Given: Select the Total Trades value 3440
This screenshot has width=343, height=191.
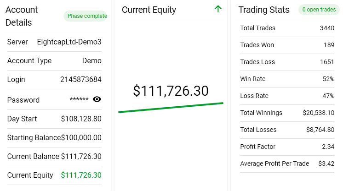Looking at the screenshot, I should point(327,28).
